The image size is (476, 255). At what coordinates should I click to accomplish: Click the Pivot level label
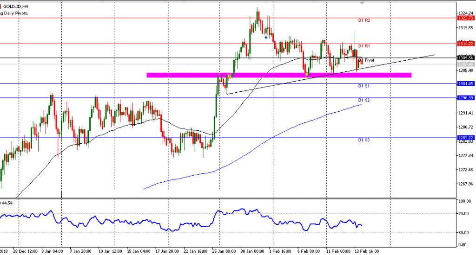pos(369,60)
